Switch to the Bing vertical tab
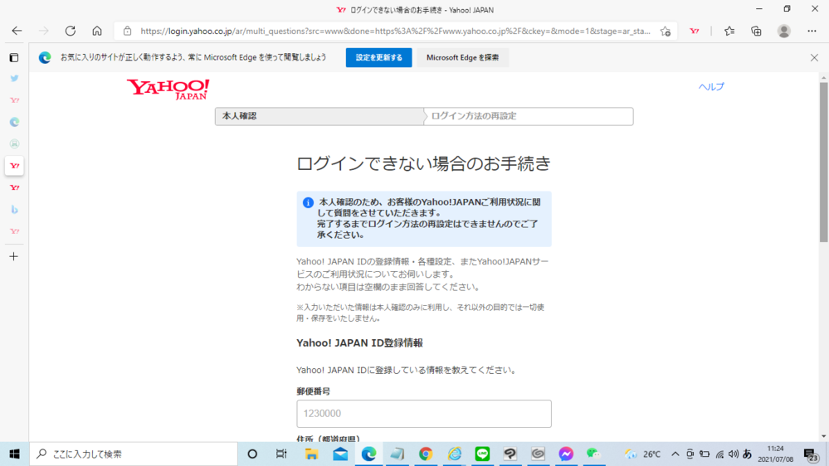This screenshot has height=466, width=829. coord(14,210)
